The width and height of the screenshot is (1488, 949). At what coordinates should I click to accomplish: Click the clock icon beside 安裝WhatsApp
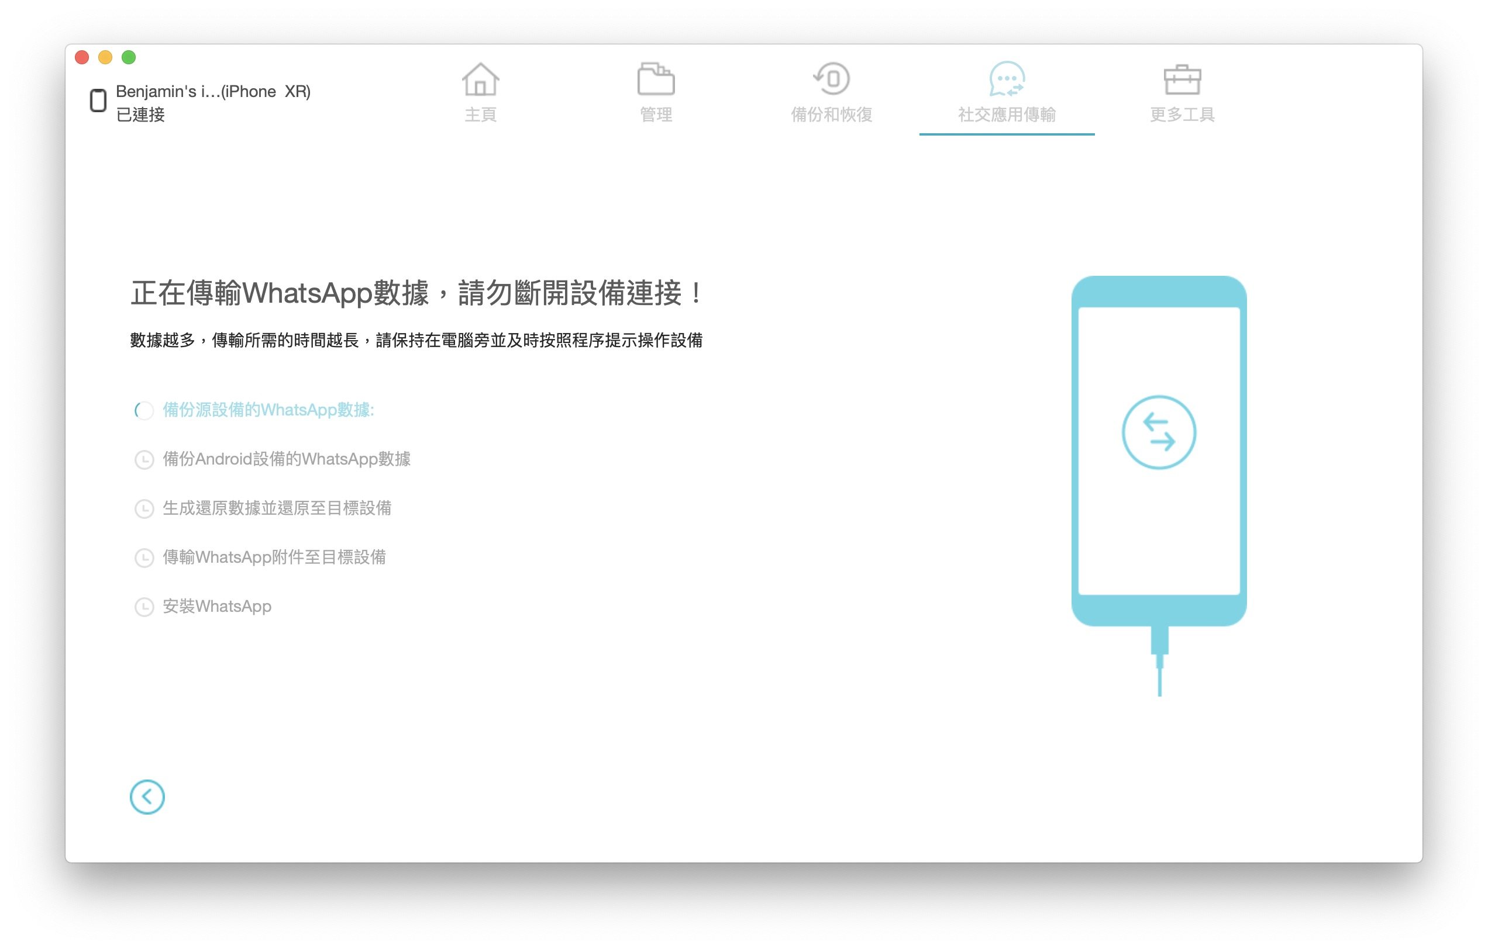tap(144, 607)
